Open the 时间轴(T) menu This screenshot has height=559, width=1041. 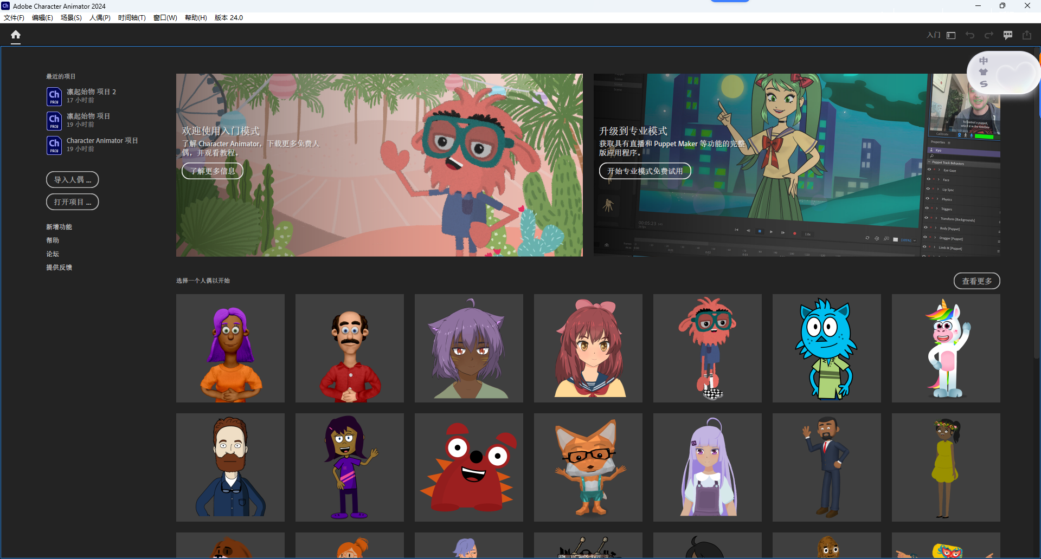coord(131,17)
